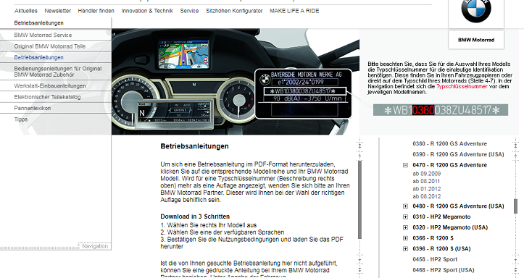Open the Newsletter menu item
This screenshot has height=278, width=524.
57,11
